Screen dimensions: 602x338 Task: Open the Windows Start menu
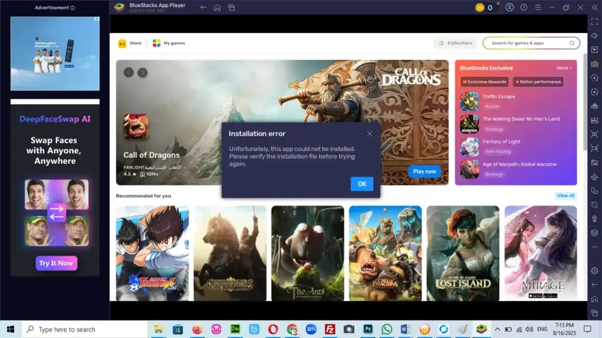point(10,329)
